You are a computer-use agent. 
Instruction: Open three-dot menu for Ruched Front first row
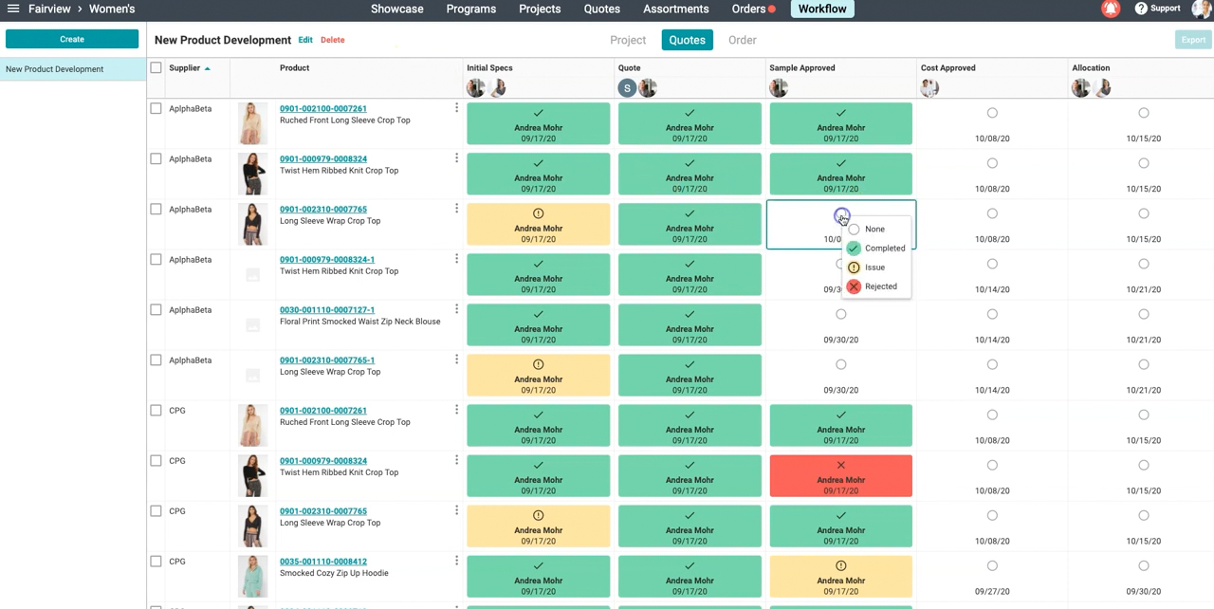(456, 108)
